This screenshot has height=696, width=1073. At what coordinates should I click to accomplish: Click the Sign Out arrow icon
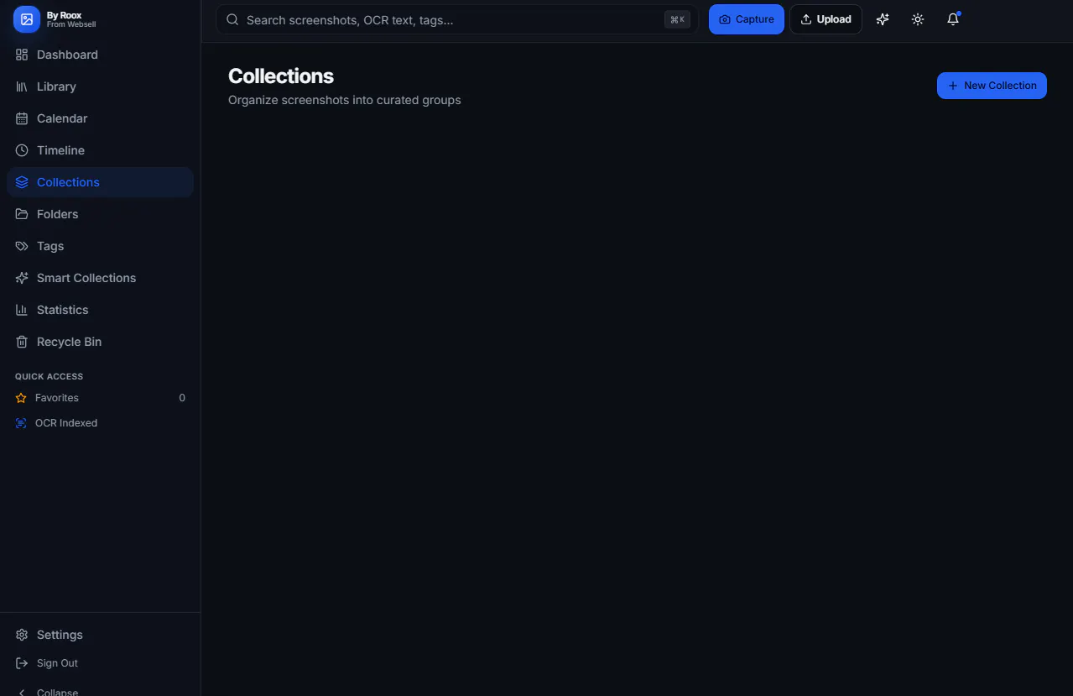point(22,663)
